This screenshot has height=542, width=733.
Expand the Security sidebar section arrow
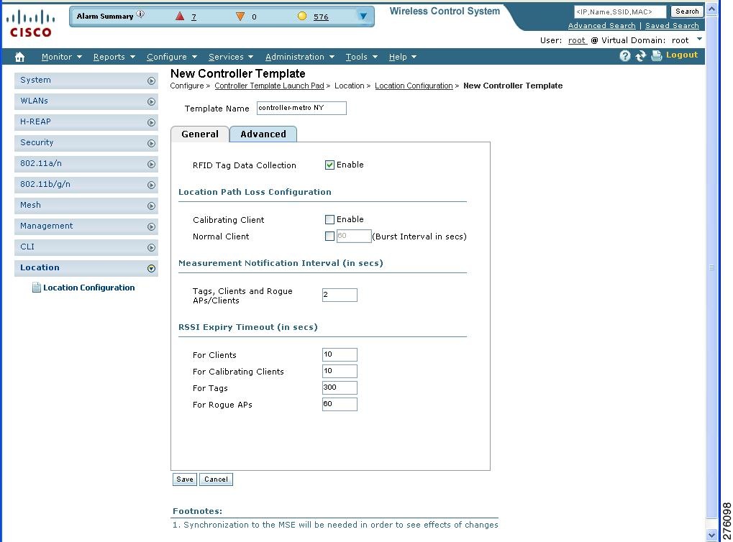tap(151, 144)
